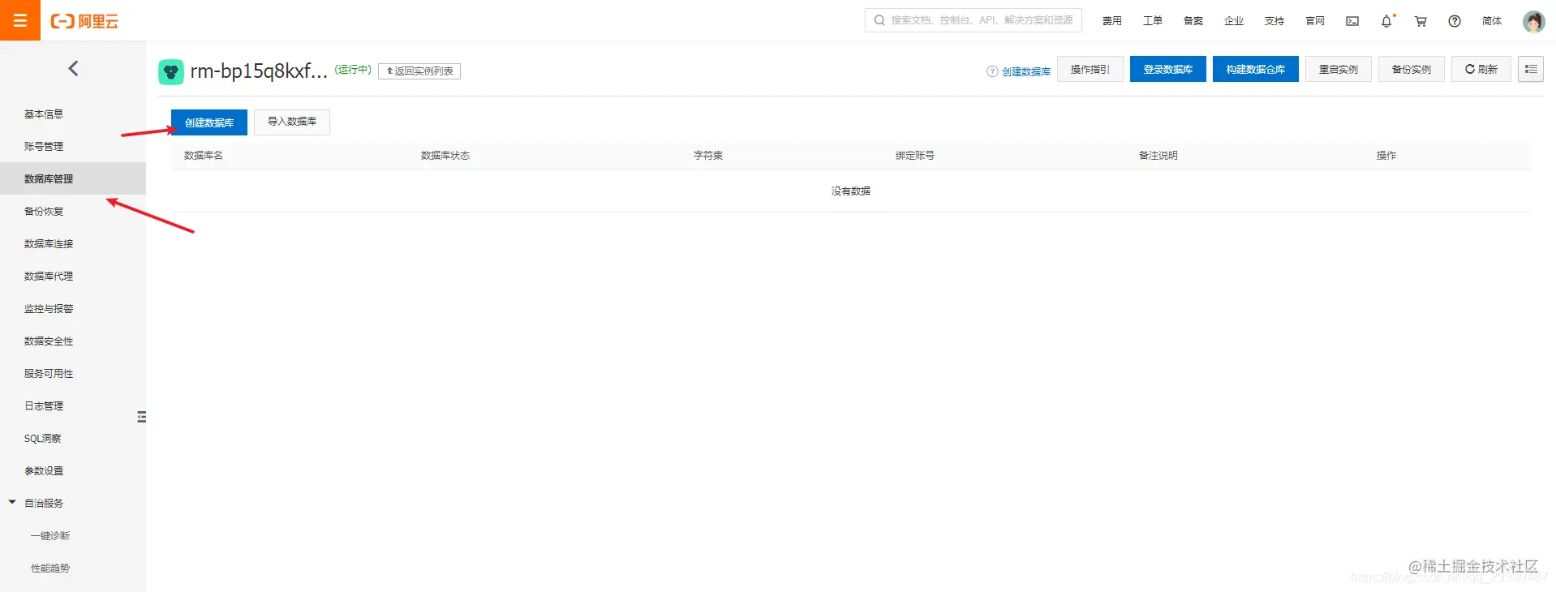1556x592 pixels.
Task: Open SQL洞察 in sidebar
Action: (43, 439)
